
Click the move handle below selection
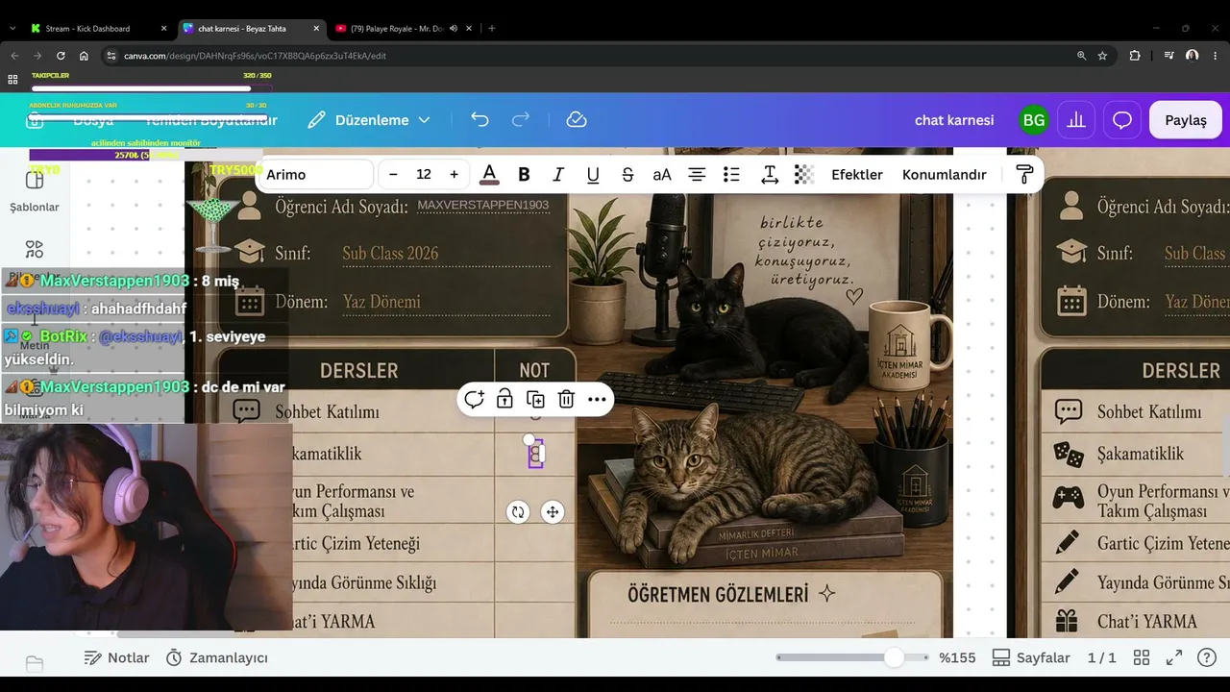pos(553,512)
